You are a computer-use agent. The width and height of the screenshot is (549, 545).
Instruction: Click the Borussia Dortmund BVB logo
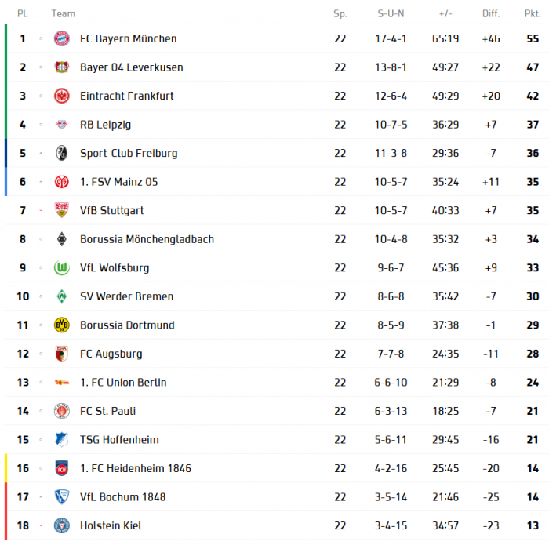(62, 325)
